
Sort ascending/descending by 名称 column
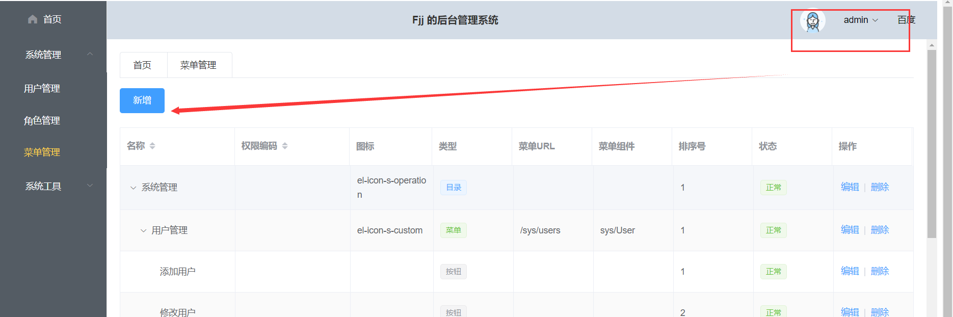click(x=152, y=146)
